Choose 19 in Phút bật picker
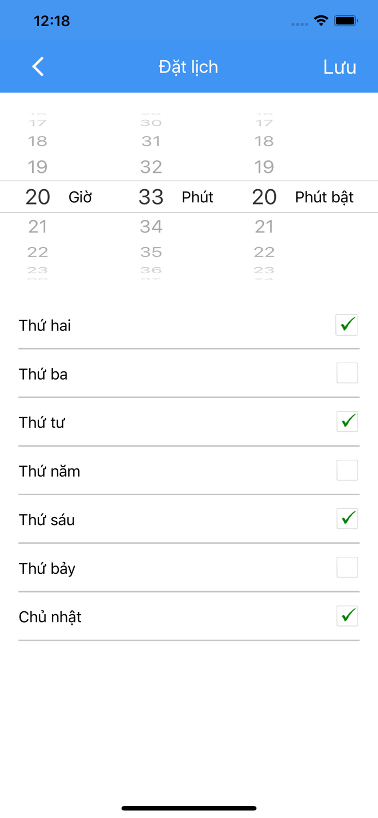 click(264, 167)
